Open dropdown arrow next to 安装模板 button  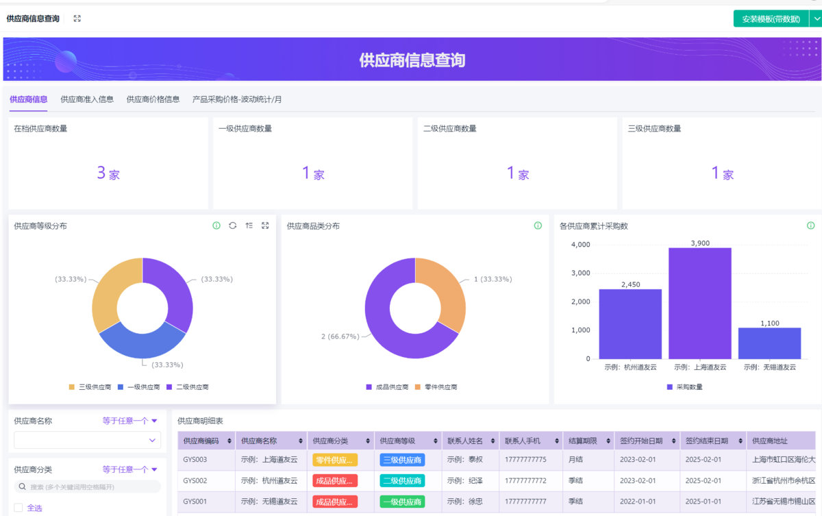pyautogui.click(x=815, y=19)
